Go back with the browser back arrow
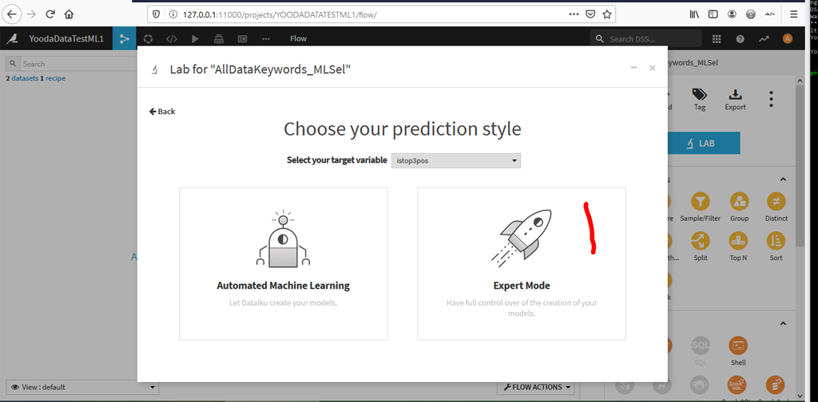 click(11, 14)
